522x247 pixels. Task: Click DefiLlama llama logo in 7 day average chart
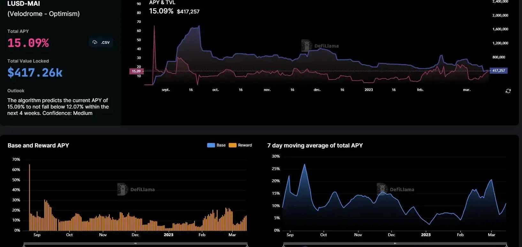382,189
